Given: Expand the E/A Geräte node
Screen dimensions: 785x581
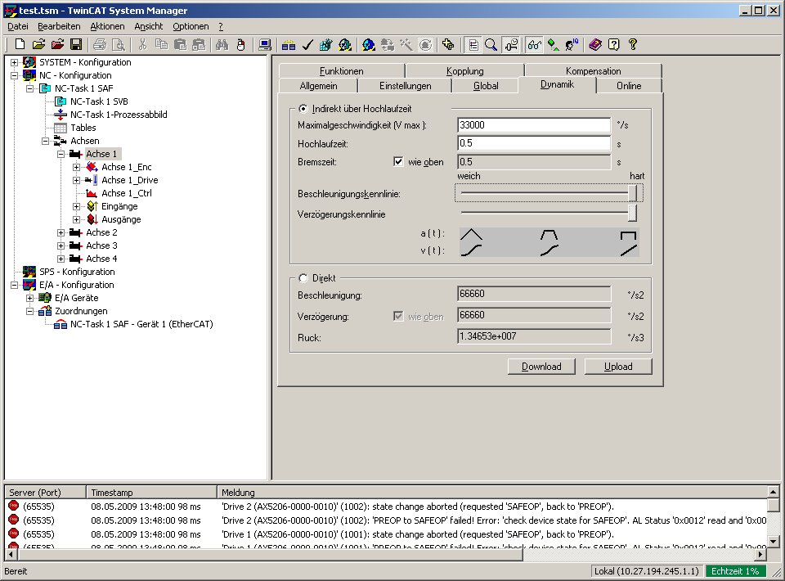Looking at the screenshot, I should point(30,298).
